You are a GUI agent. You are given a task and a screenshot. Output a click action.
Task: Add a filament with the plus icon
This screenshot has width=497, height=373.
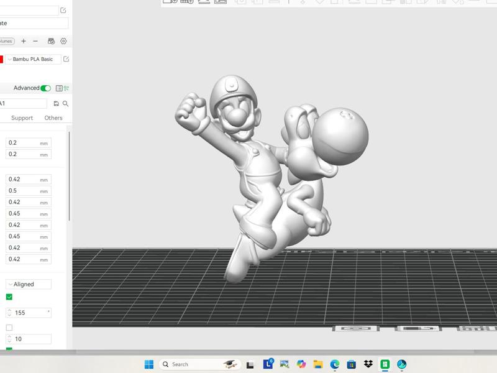pyautogui.click(x=23, y=41)
